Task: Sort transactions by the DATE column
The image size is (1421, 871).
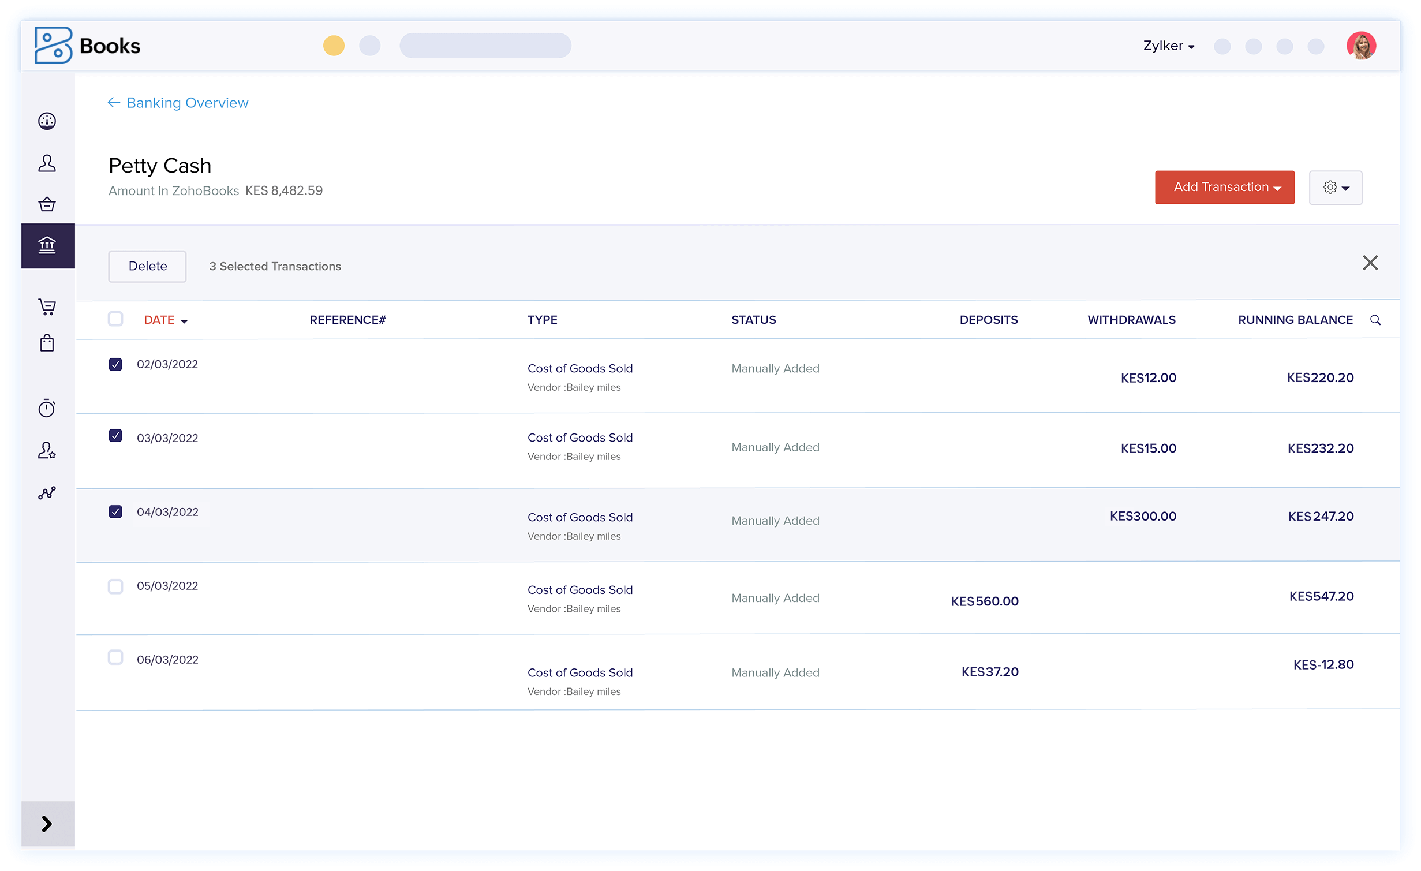Action: (x=165, y=319)
